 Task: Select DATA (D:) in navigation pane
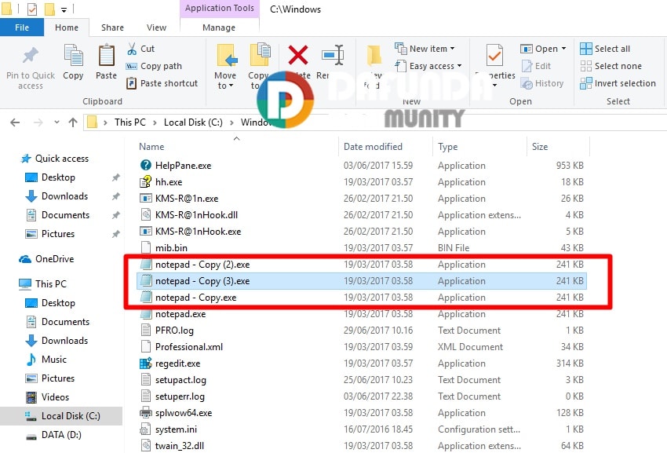point(61,435)
